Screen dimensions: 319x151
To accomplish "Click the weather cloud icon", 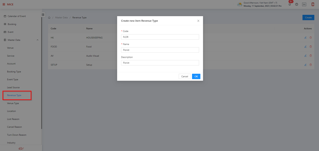I will [x=240, y=4].
